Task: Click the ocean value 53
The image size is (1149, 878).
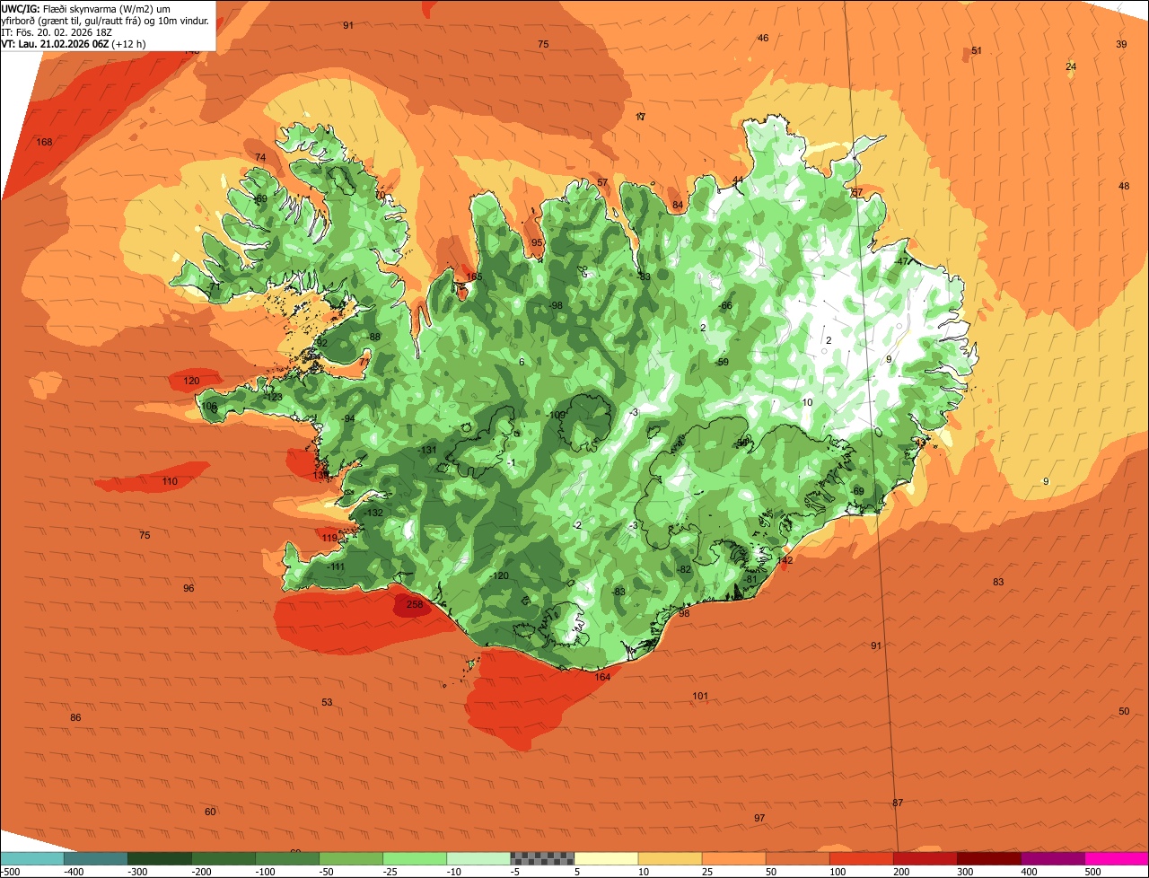Action: 327,702
